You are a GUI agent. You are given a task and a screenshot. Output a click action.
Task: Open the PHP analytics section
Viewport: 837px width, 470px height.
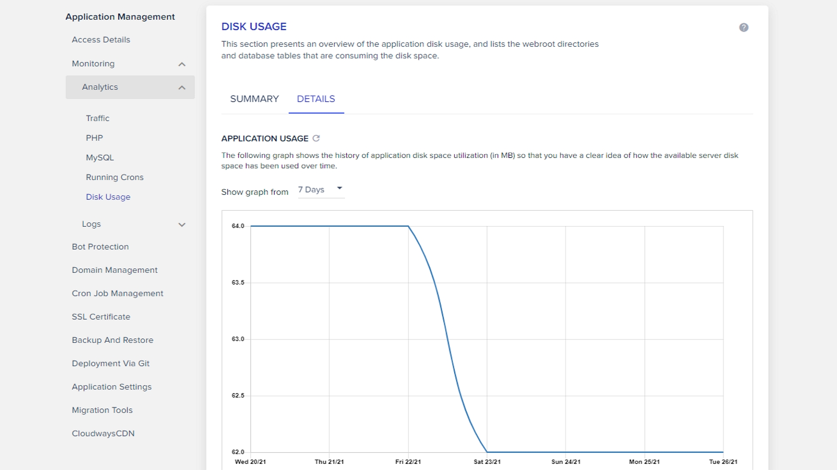coord(93,138)
